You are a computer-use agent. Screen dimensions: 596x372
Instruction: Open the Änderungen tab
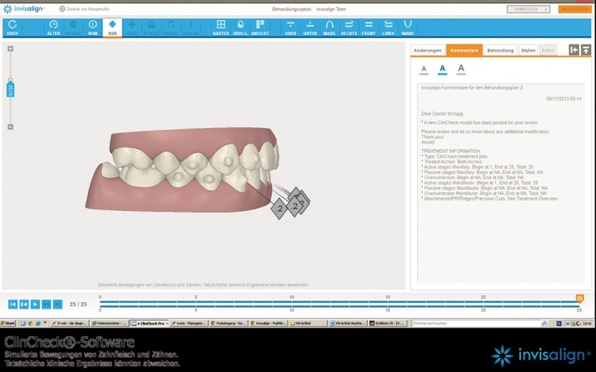(x=428, y=51)
